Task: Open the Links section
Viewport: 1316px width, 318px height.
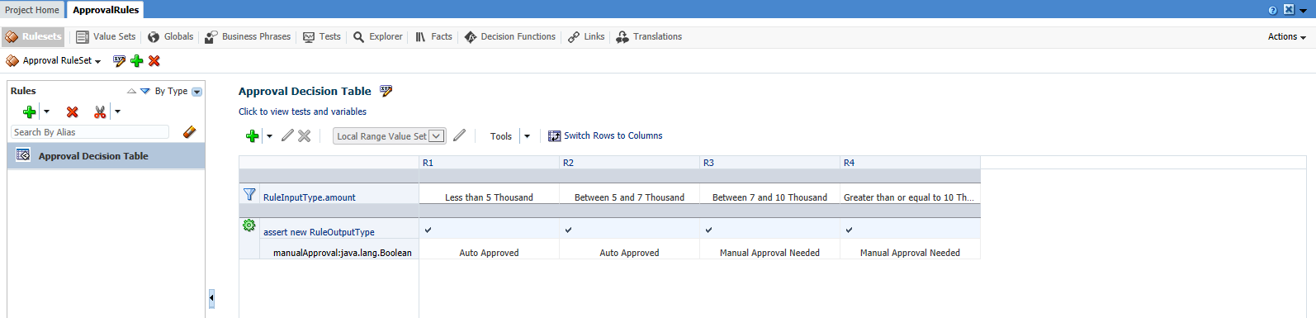Action: click(586, 36)
